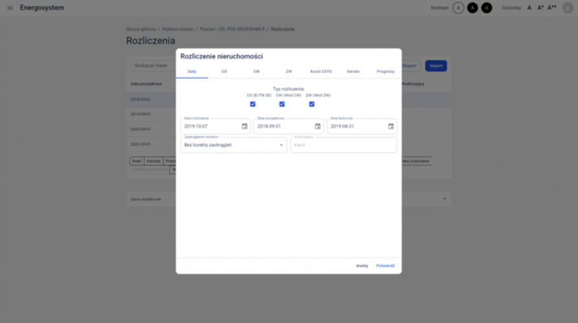Select black contrast with yellow letter
The image size is (578, 323).
pos(487,8)
